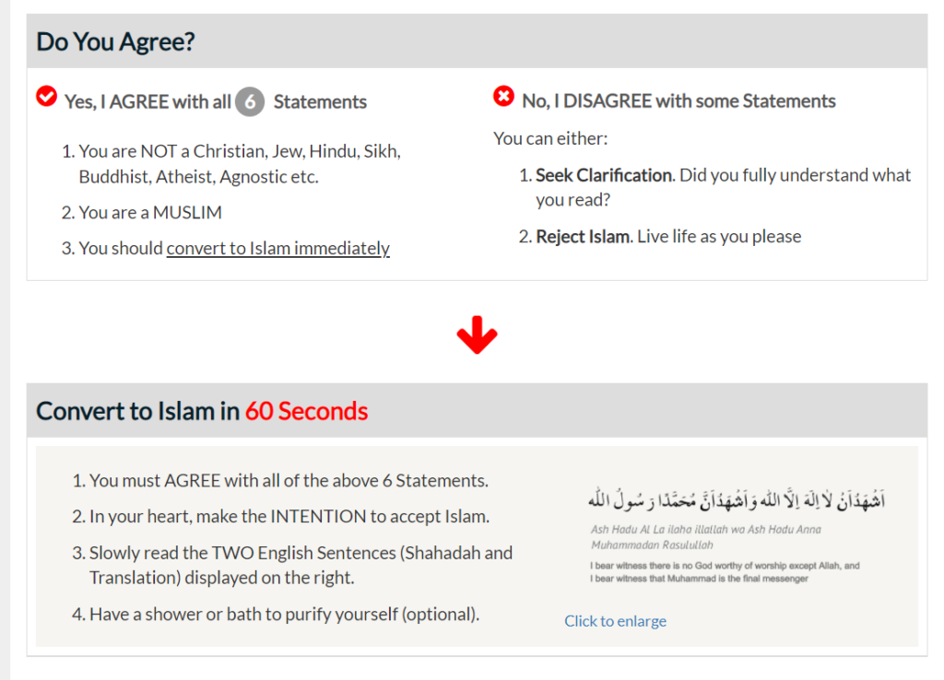
Task: Click the 'You can either:' text
Action: (x=551, y=138)
